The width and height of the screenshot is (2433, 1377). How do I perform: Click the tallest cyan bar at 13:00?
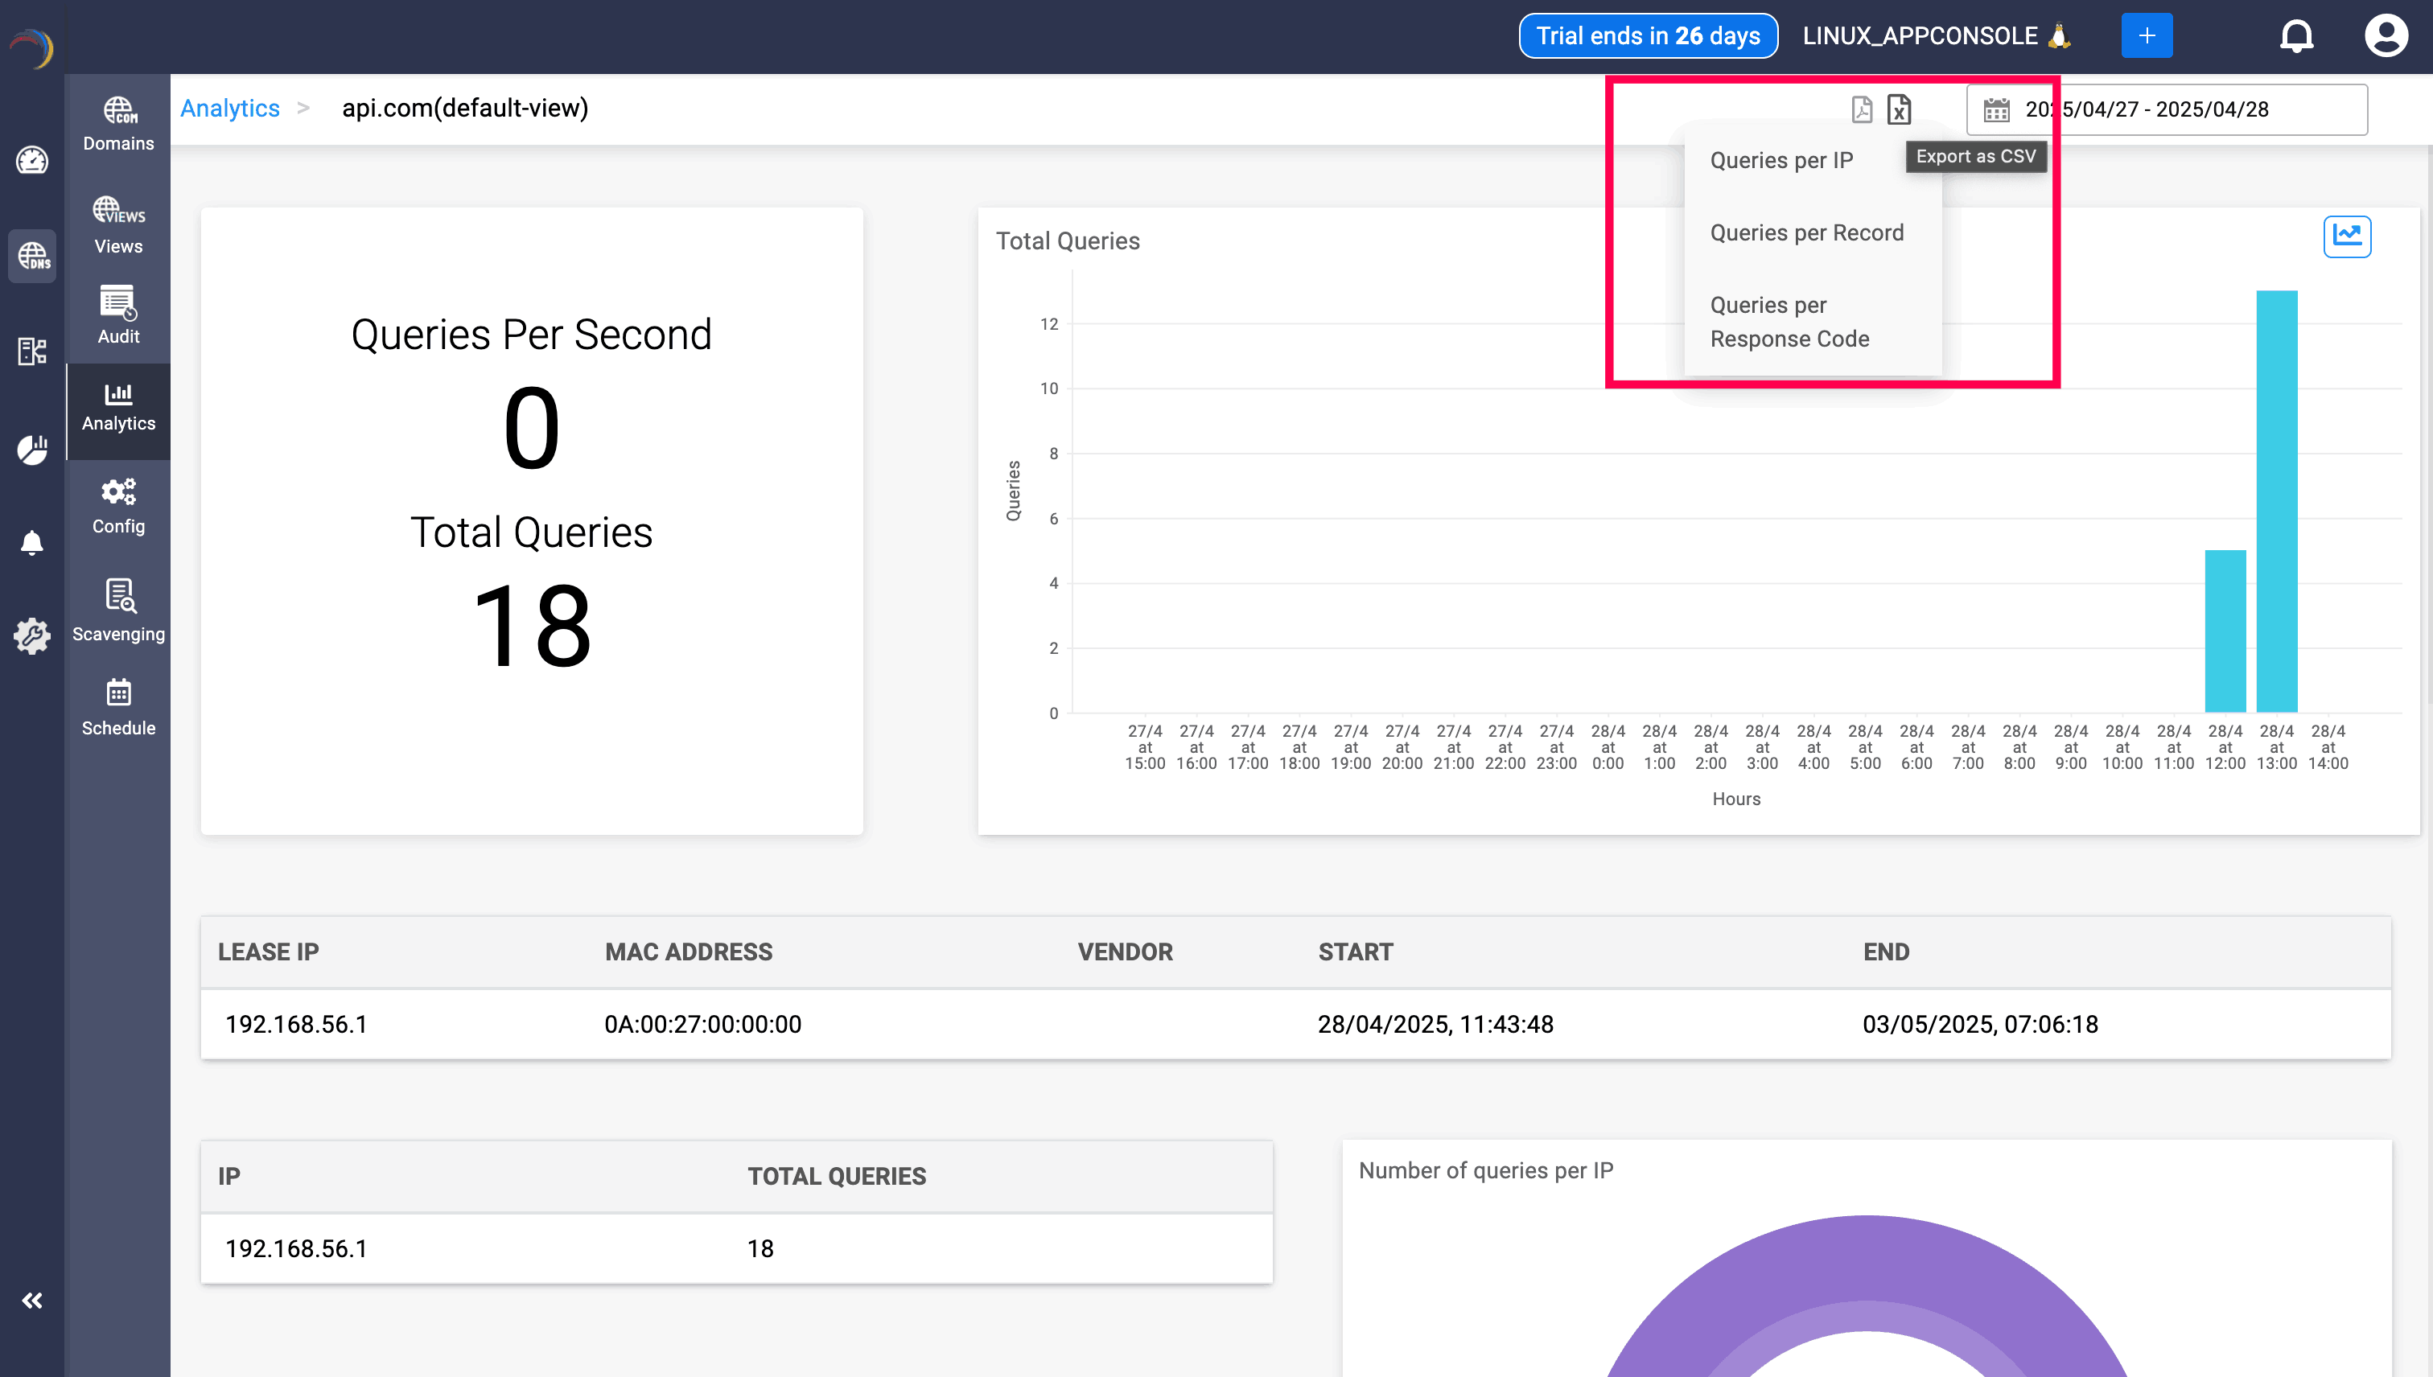pos(2276,501)
